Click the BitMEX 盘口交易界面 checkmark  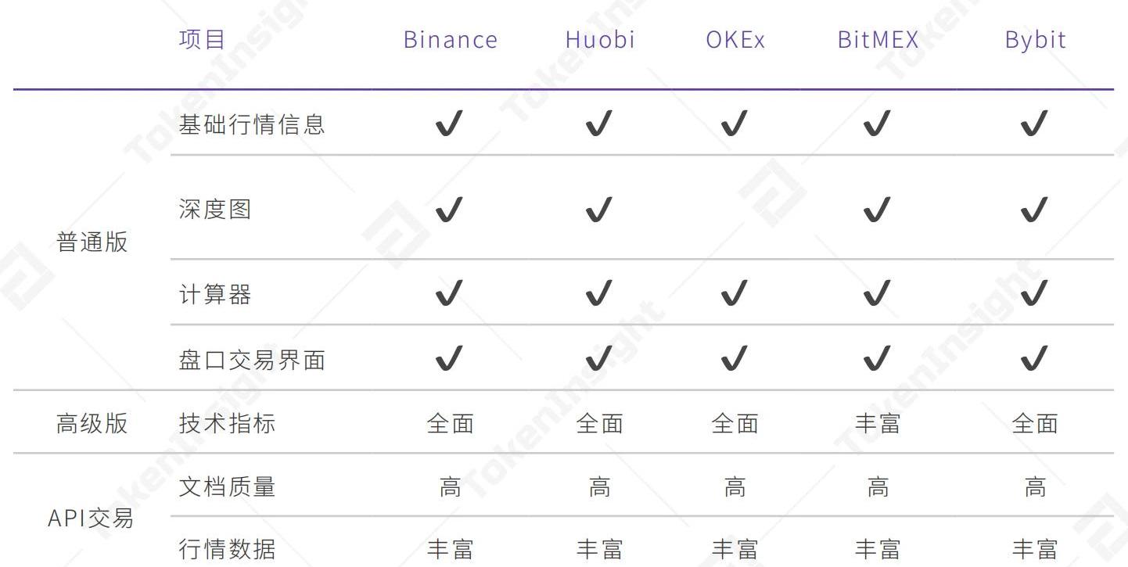point(877,358)
